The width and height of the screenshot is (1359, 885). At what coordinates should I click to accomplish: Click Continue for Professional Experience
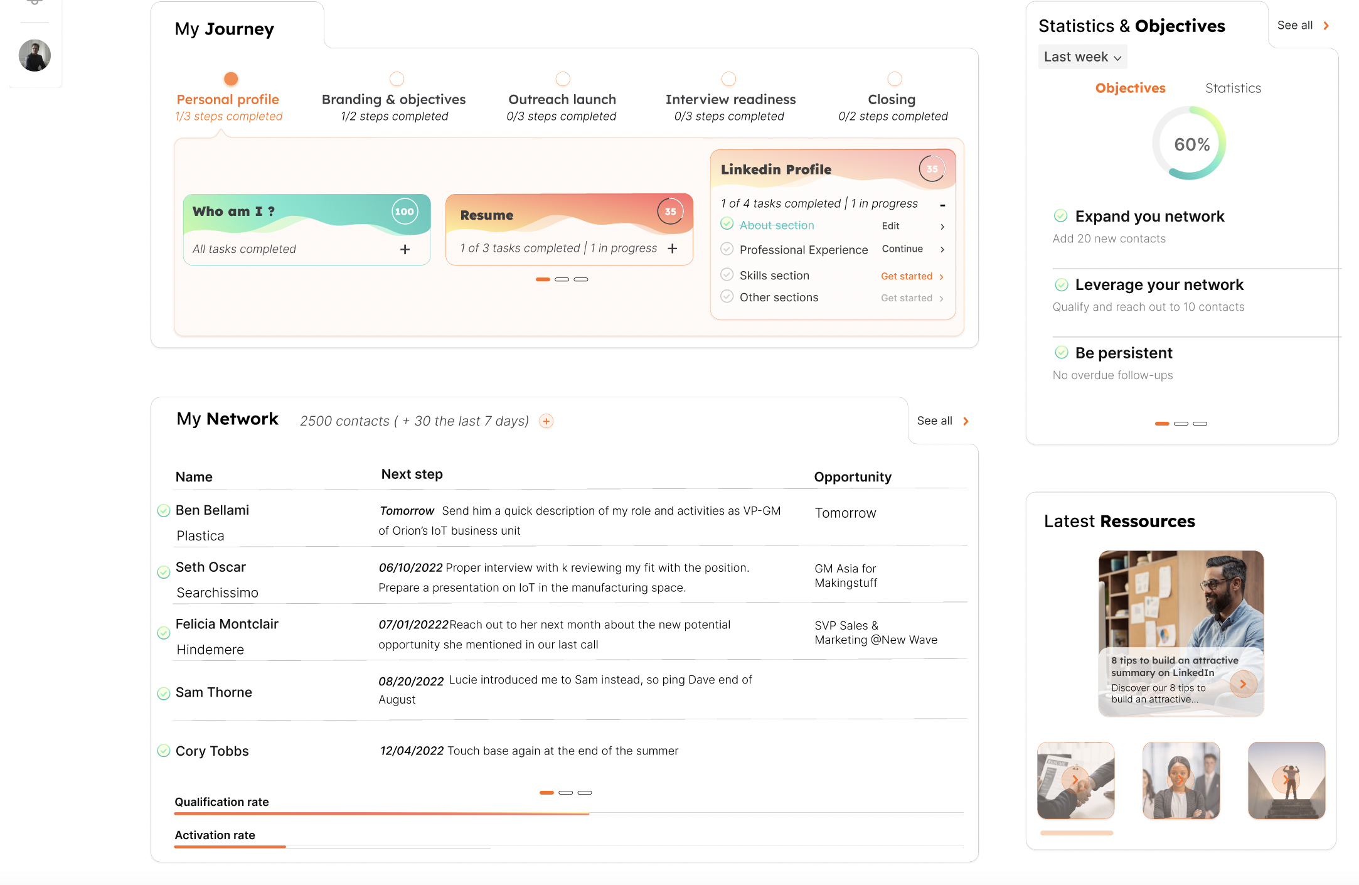click(x=902, y=249)
